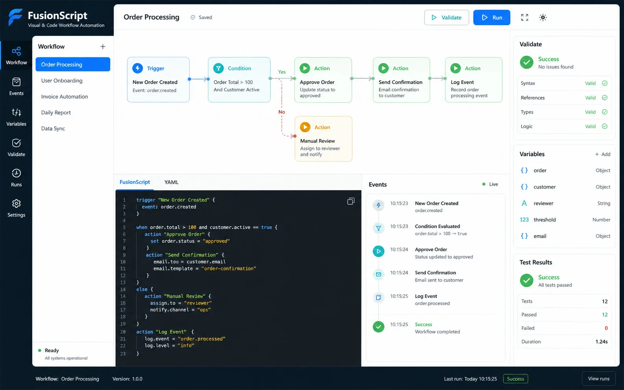Click the Send Confirmation action play icon
This screenshot has height=390, width=624.
pos(384,68)
